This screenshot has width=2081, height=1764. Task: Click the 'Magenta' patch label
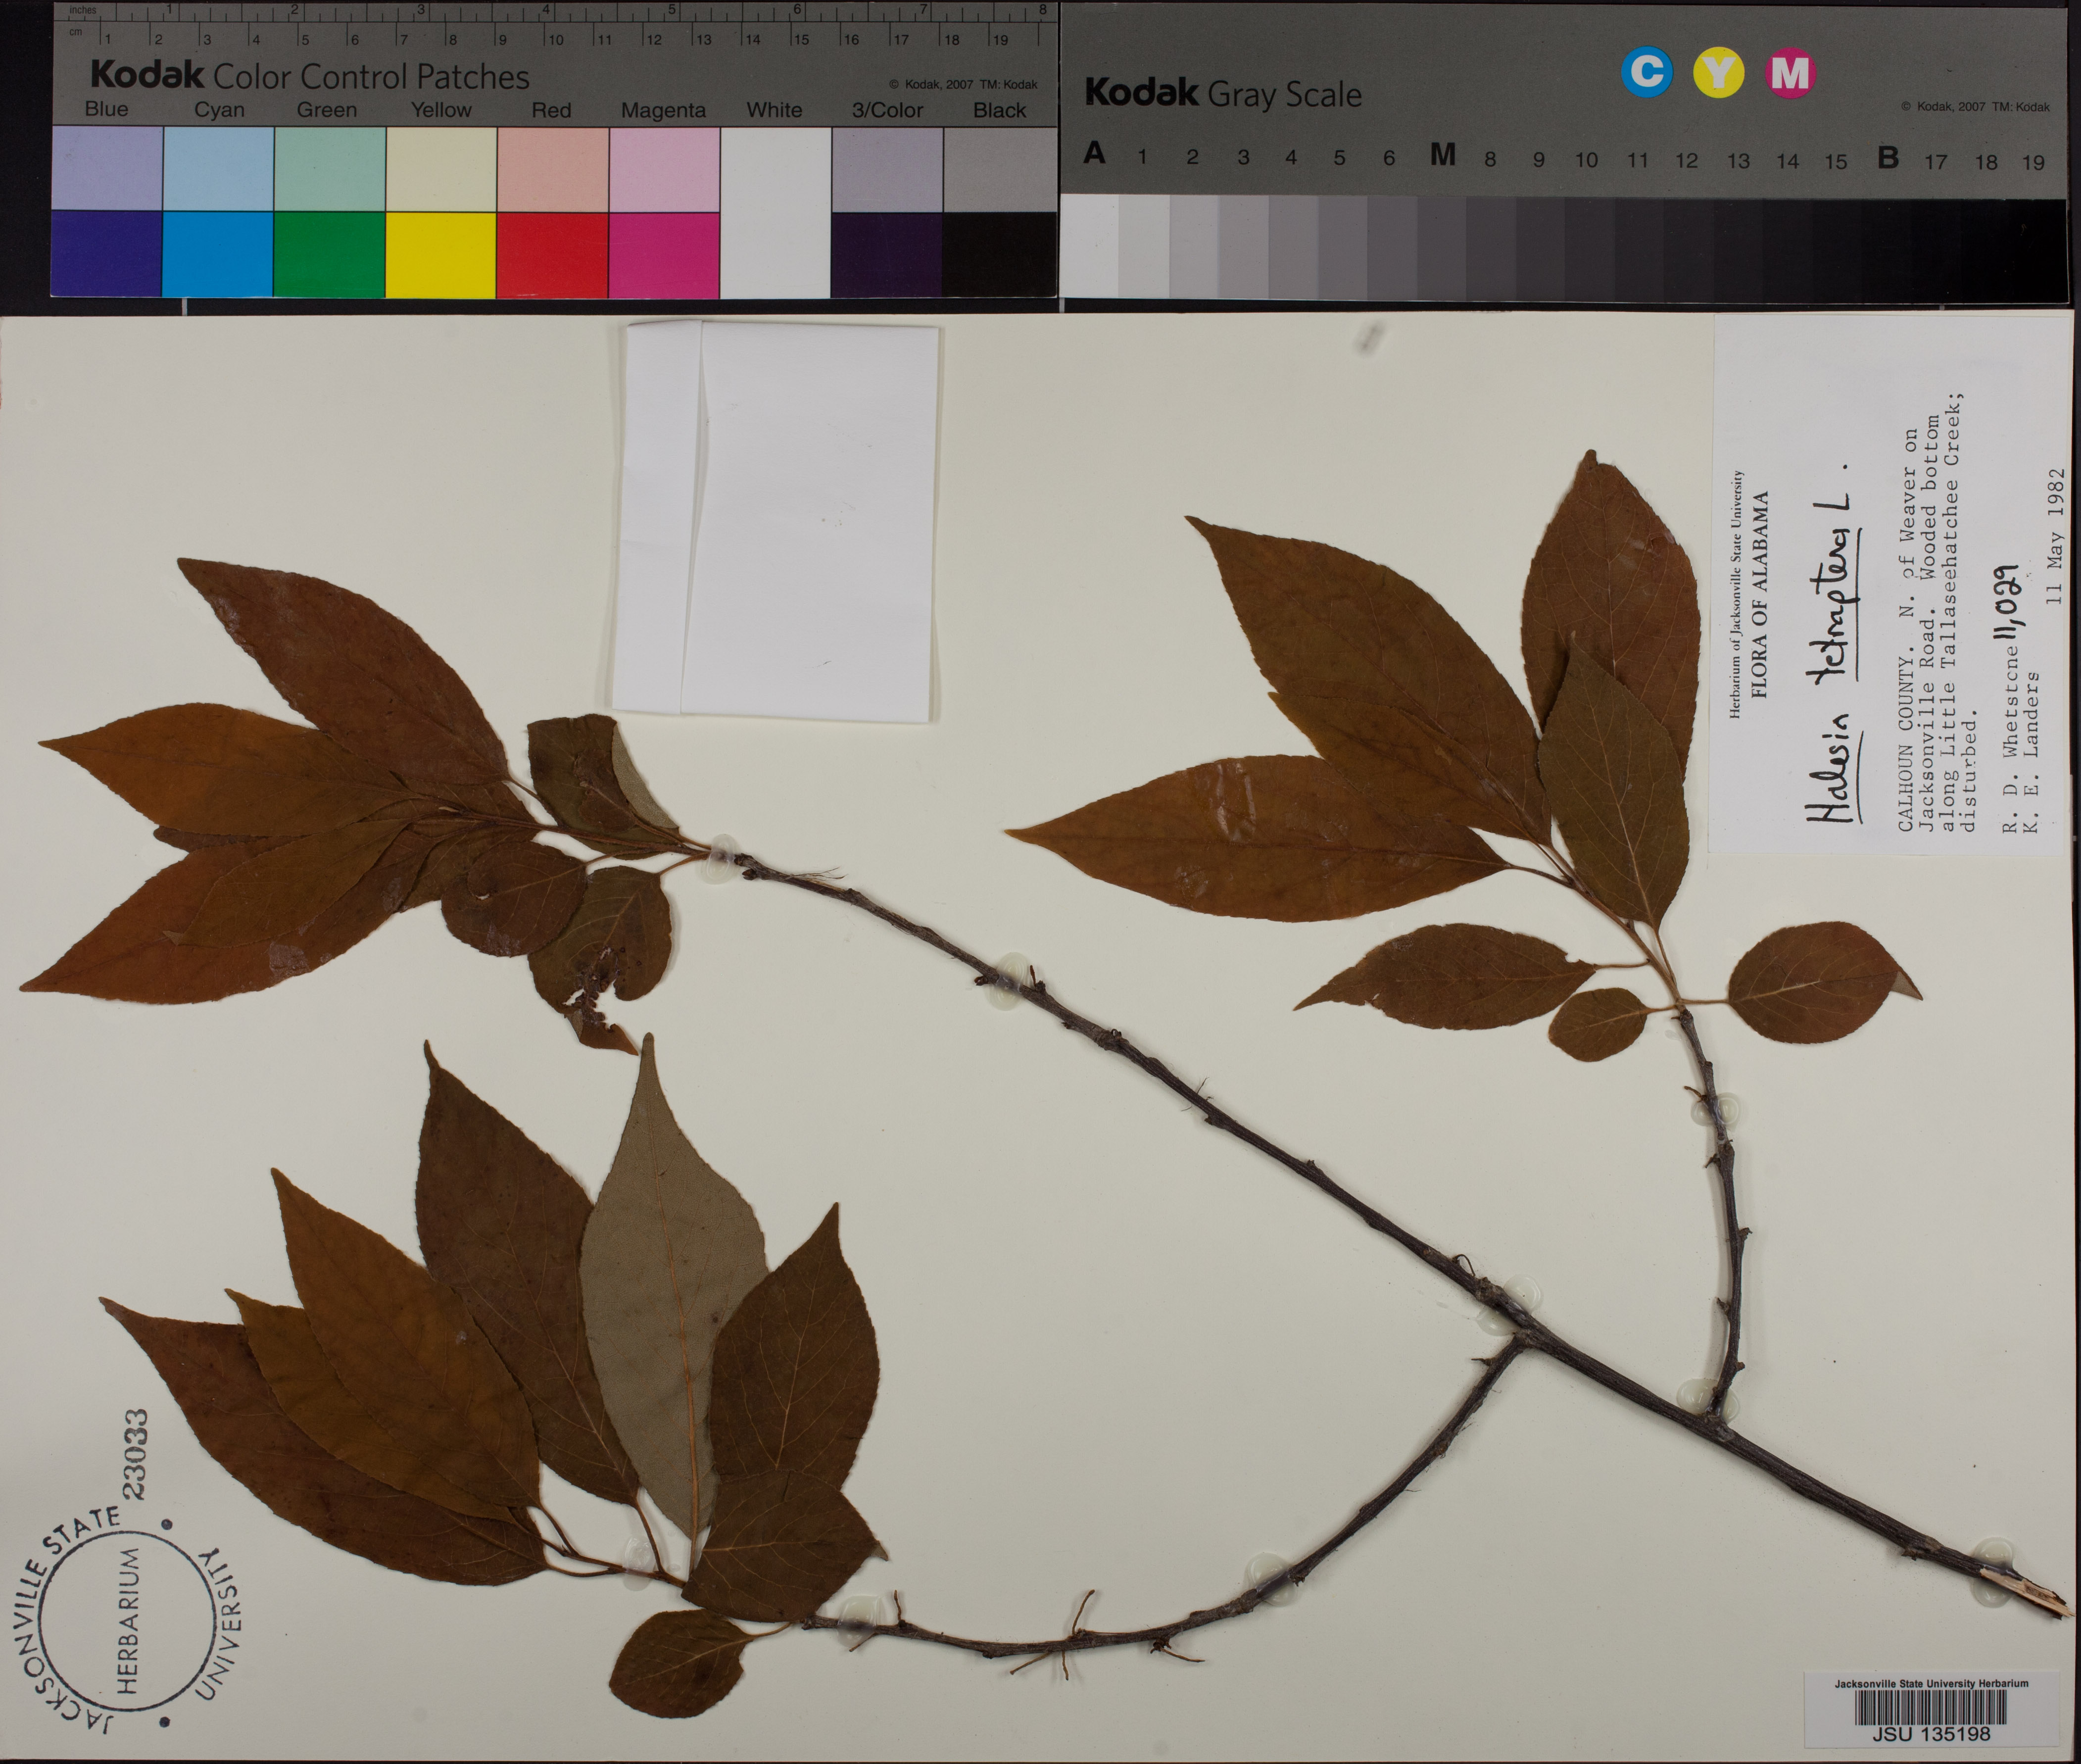click(x=663, y=111)
